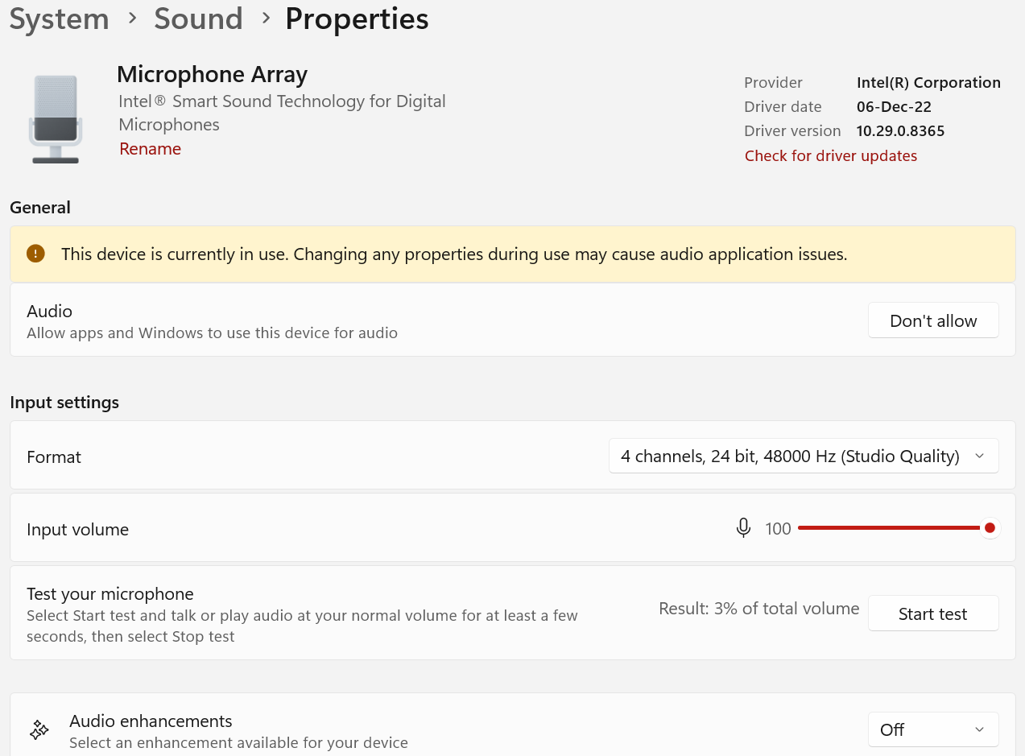The height and width of the screenshot is (756, 1025).
Task: Start the microphone test
Action: [932, 614]
